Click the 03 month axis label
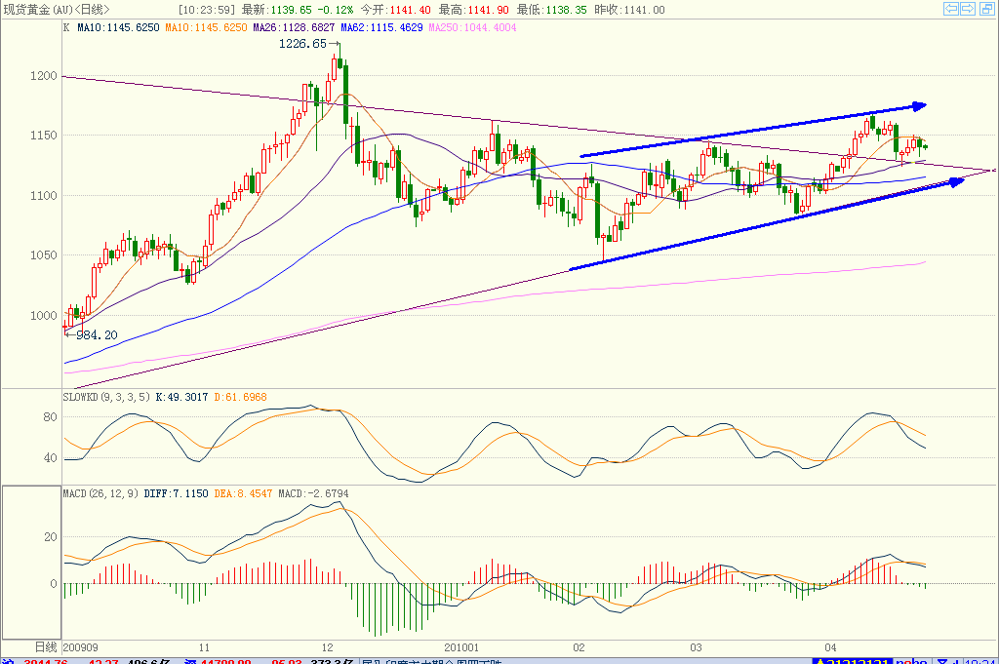This screenshot has width=999, height=664. (696, 647)
